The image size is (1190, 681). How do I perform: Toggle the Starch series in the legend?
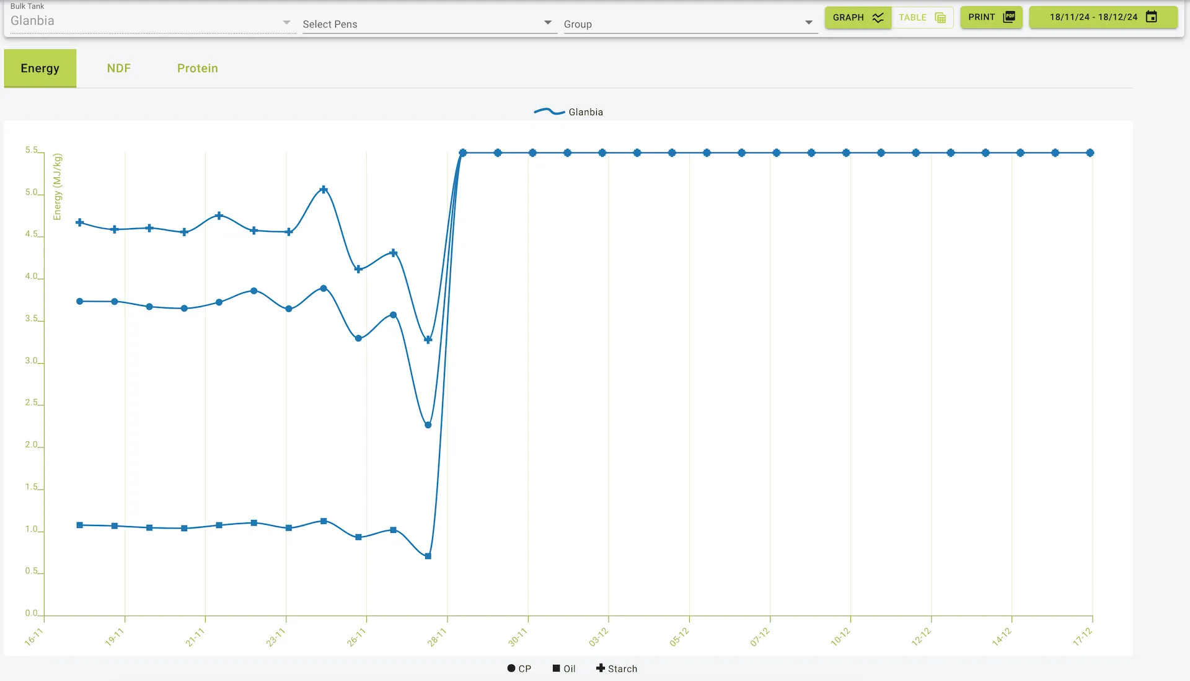618,668
